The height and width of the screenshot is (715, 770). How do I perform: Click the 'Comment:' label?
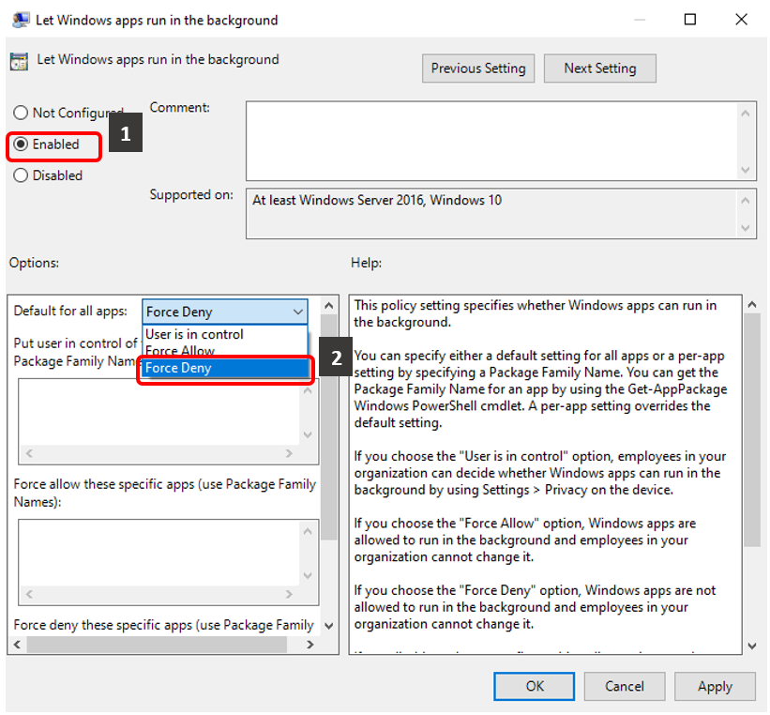point(180,108)
